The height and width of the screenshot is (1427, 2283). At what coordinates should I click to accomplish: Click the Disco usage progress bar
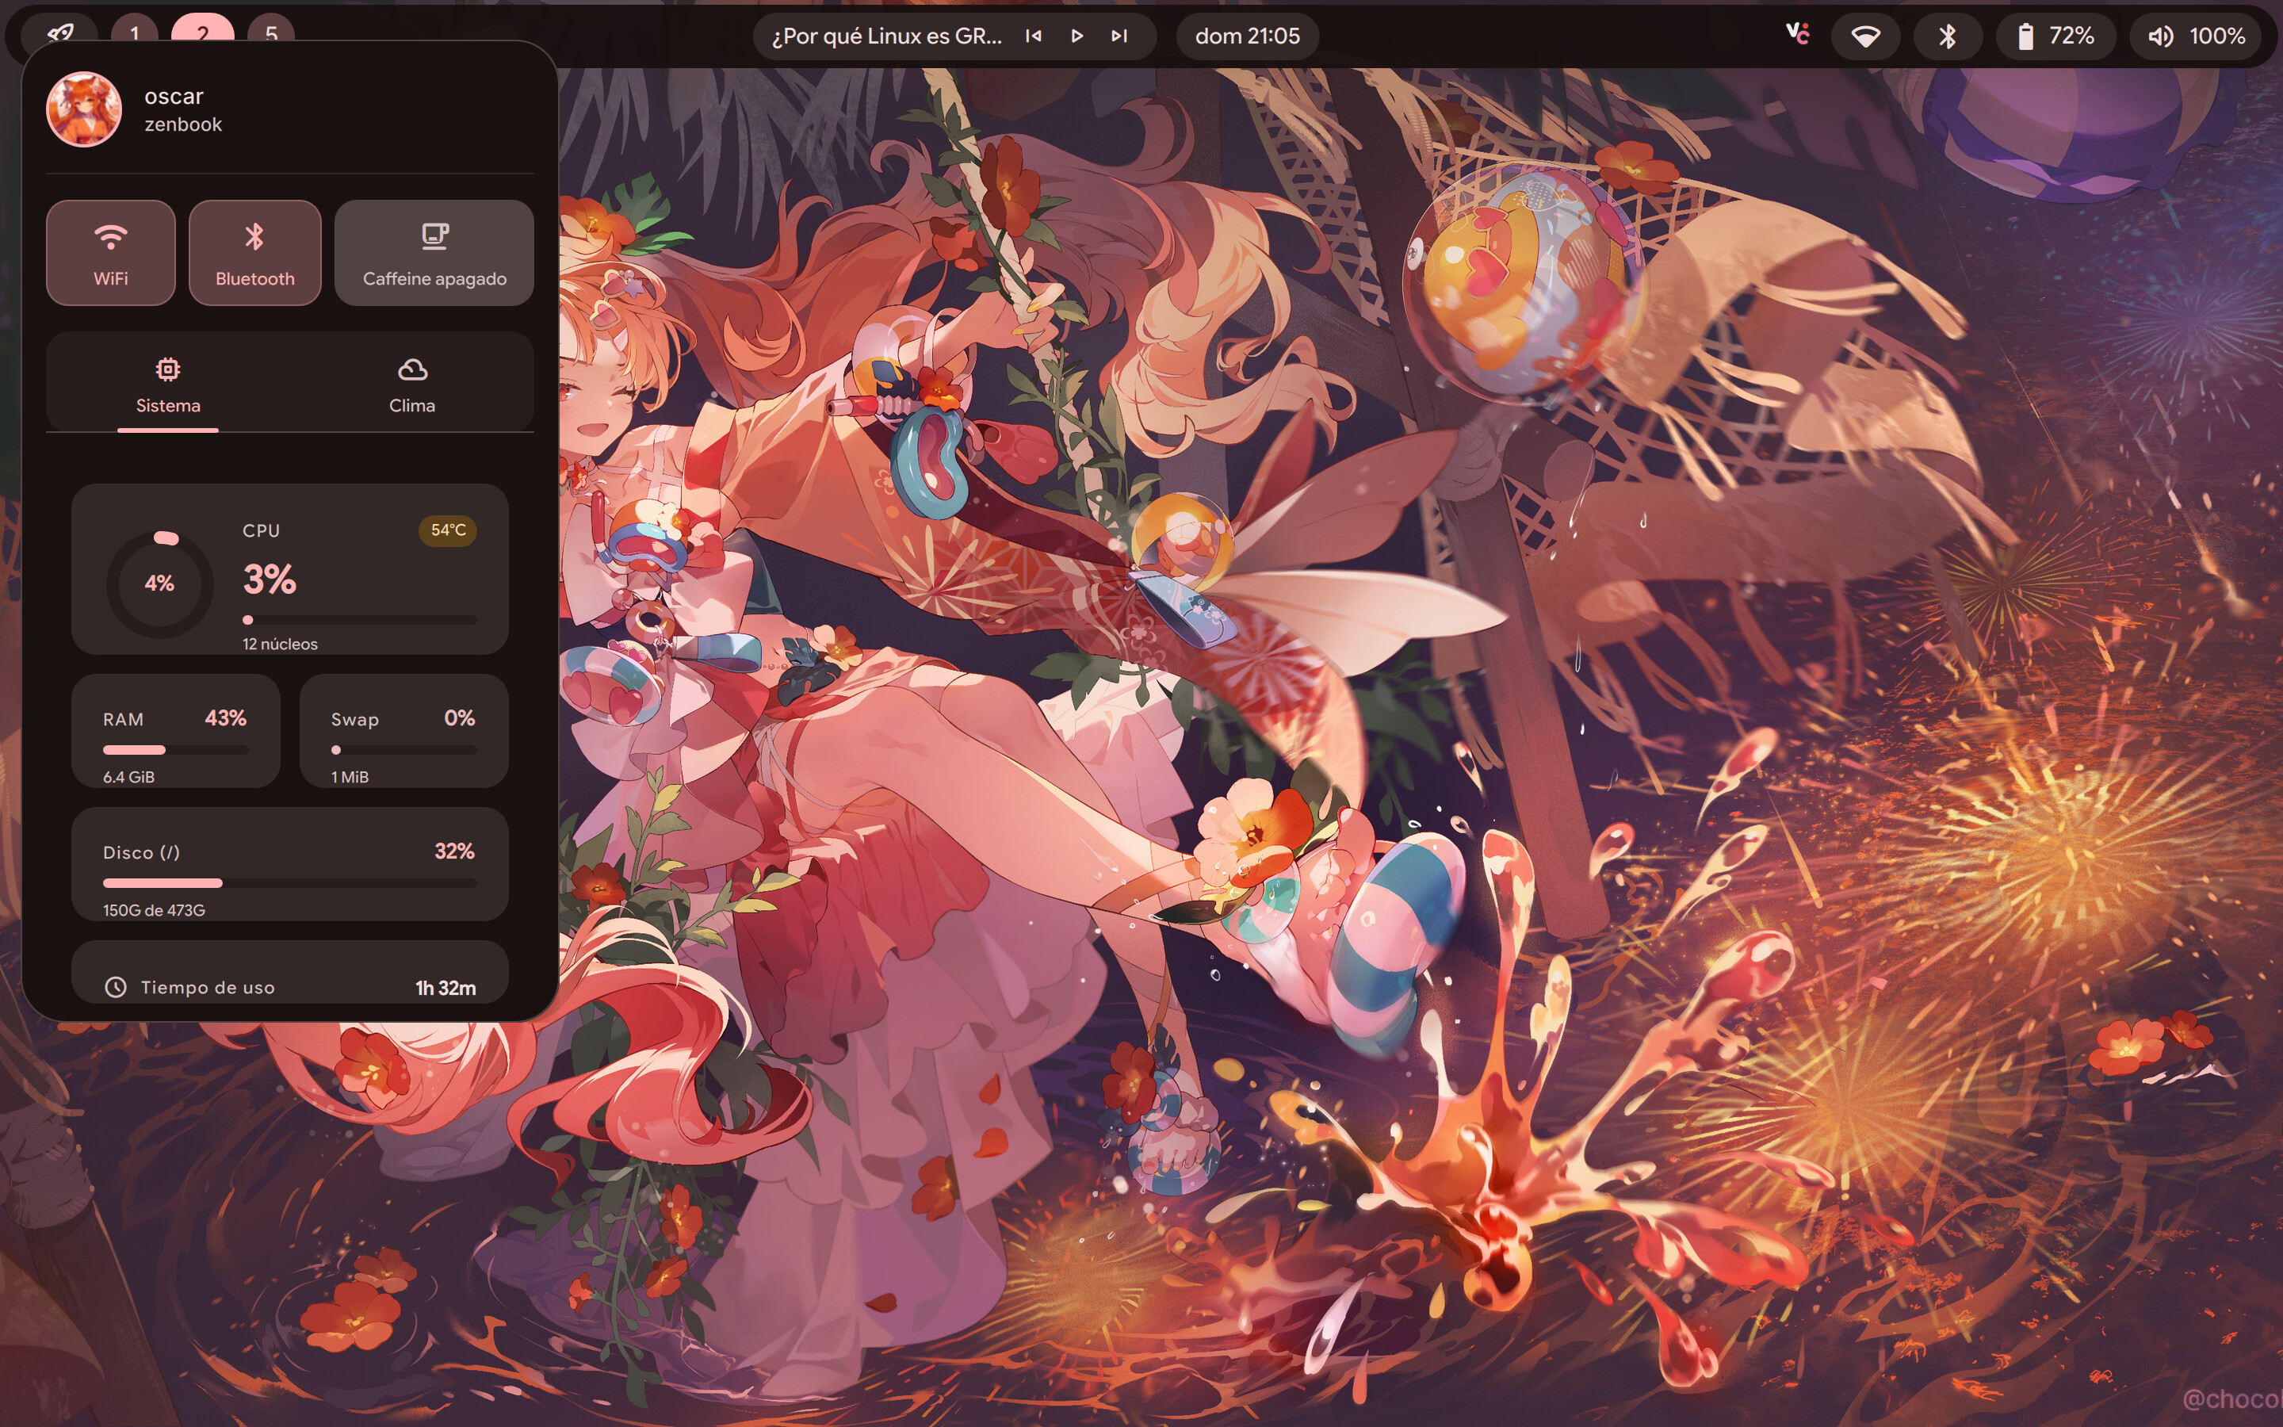tap(289, 883)
